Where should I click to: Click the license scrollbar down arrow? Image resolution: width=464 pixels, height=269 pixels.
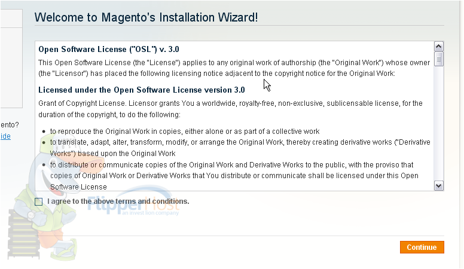pos(438,186)
